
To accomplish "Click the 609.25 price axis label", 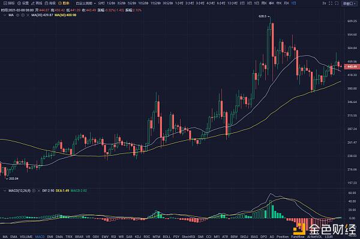I will tap(352, 21).
